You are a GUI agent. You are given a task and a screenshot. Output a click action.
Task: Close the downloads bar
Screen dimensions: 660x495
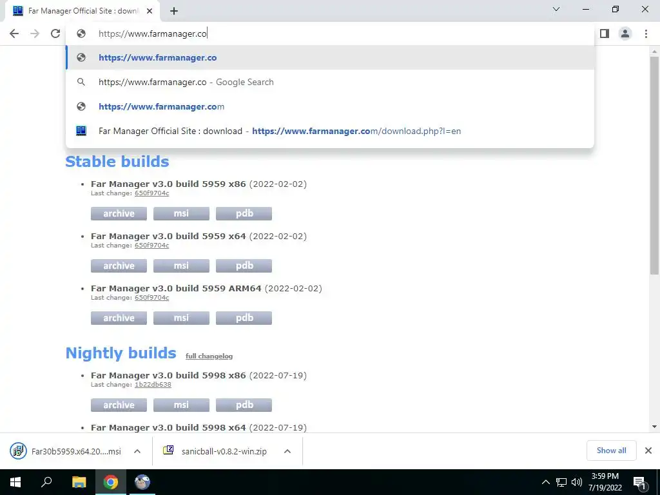tap(648, 451)
